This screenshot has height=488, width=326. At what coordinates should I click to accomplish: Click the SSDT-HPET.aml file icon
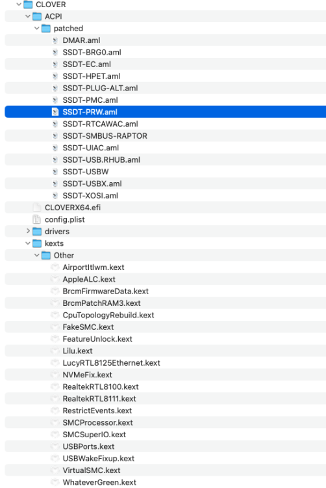coord(55,76)
